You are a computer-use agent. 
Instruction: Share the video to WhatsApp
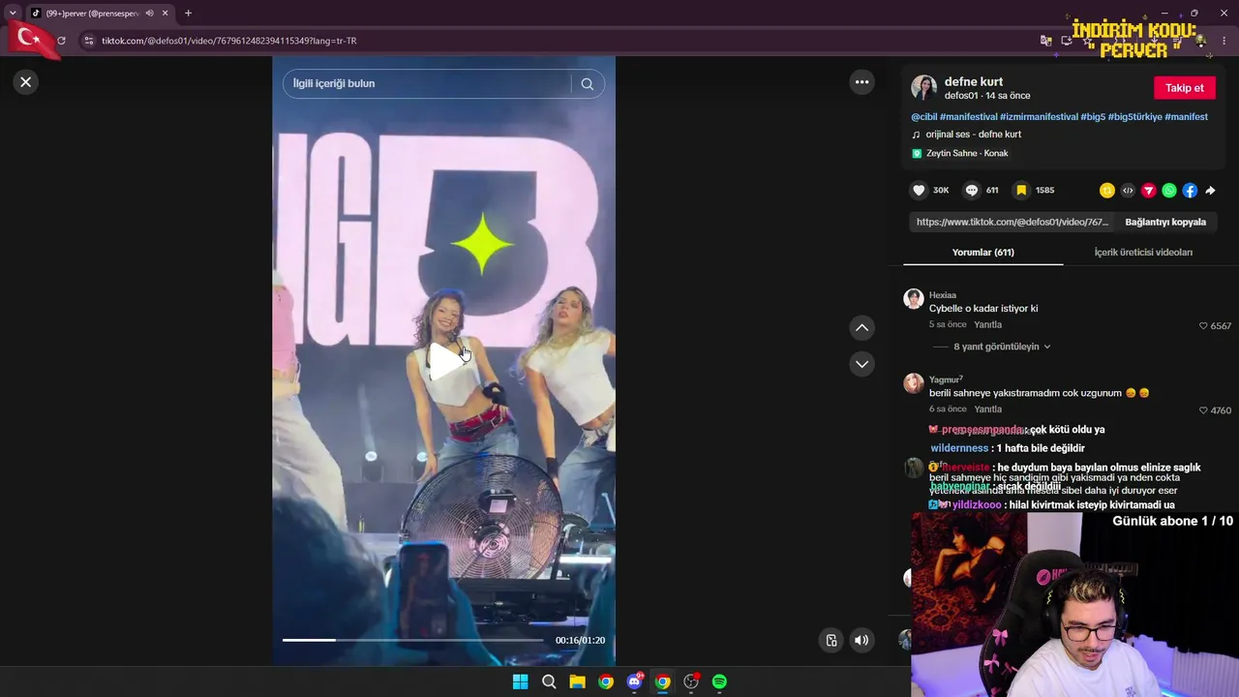(x=1169, y=191)
